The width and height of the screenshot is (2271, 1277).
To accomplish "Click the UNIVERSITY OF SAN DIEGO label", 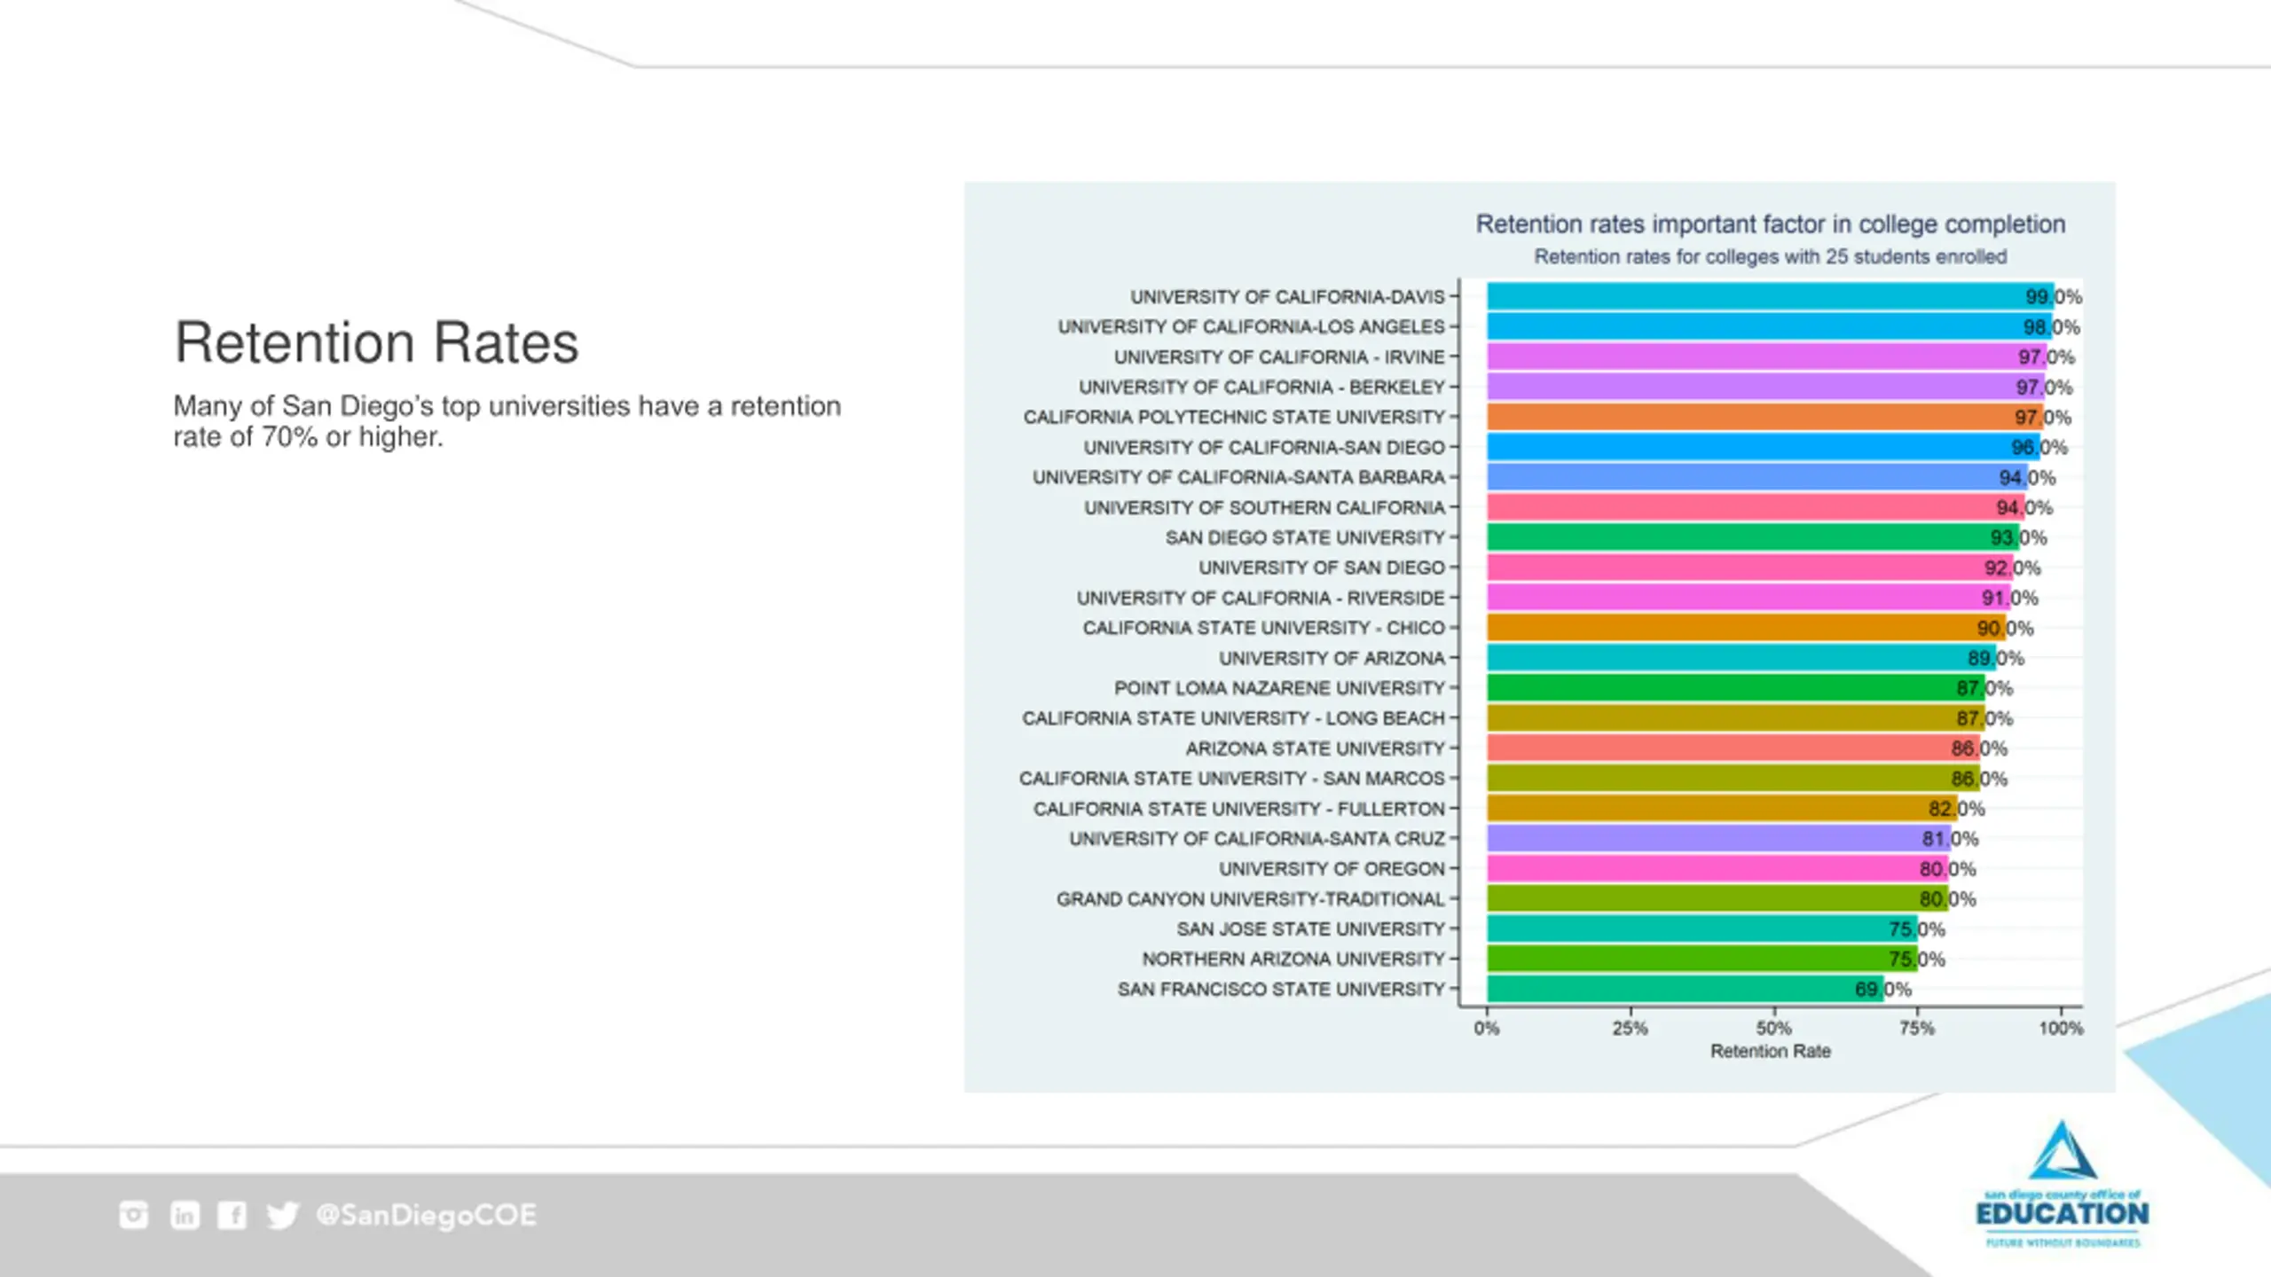I will tap(1322, 568).
